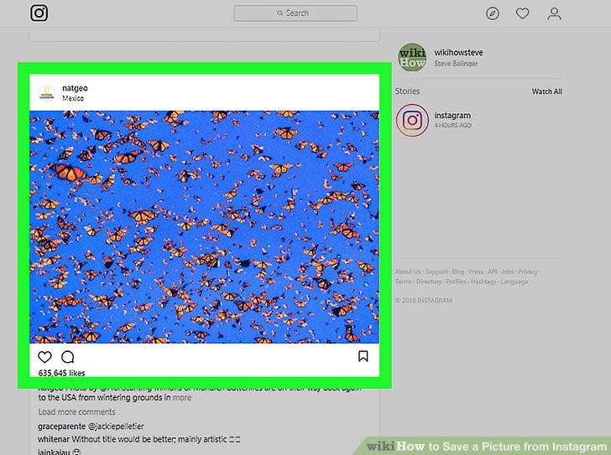Expand the caption with more link
Viewport: 611px width, 455px height.
pos(182,397)
